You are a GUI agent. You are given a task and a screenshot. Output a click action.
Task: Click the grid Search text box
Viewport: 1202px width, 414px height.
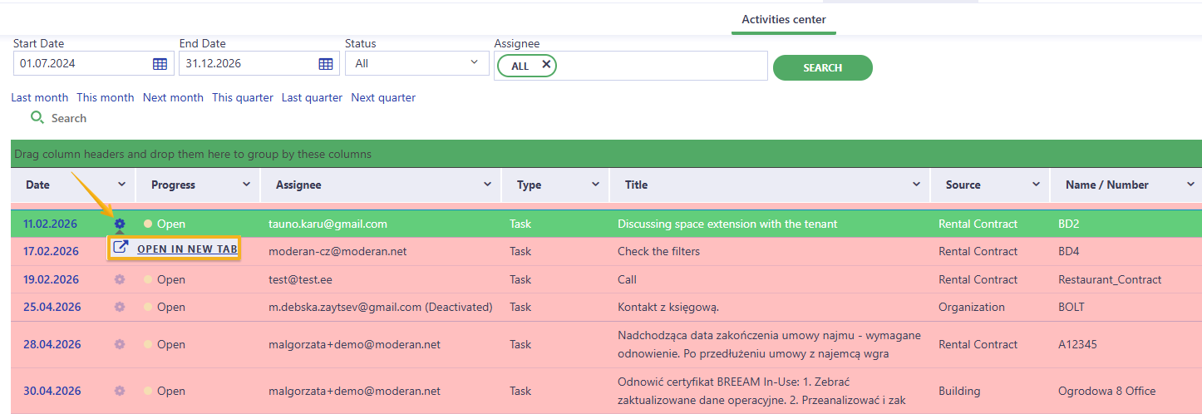click(69, 118)
